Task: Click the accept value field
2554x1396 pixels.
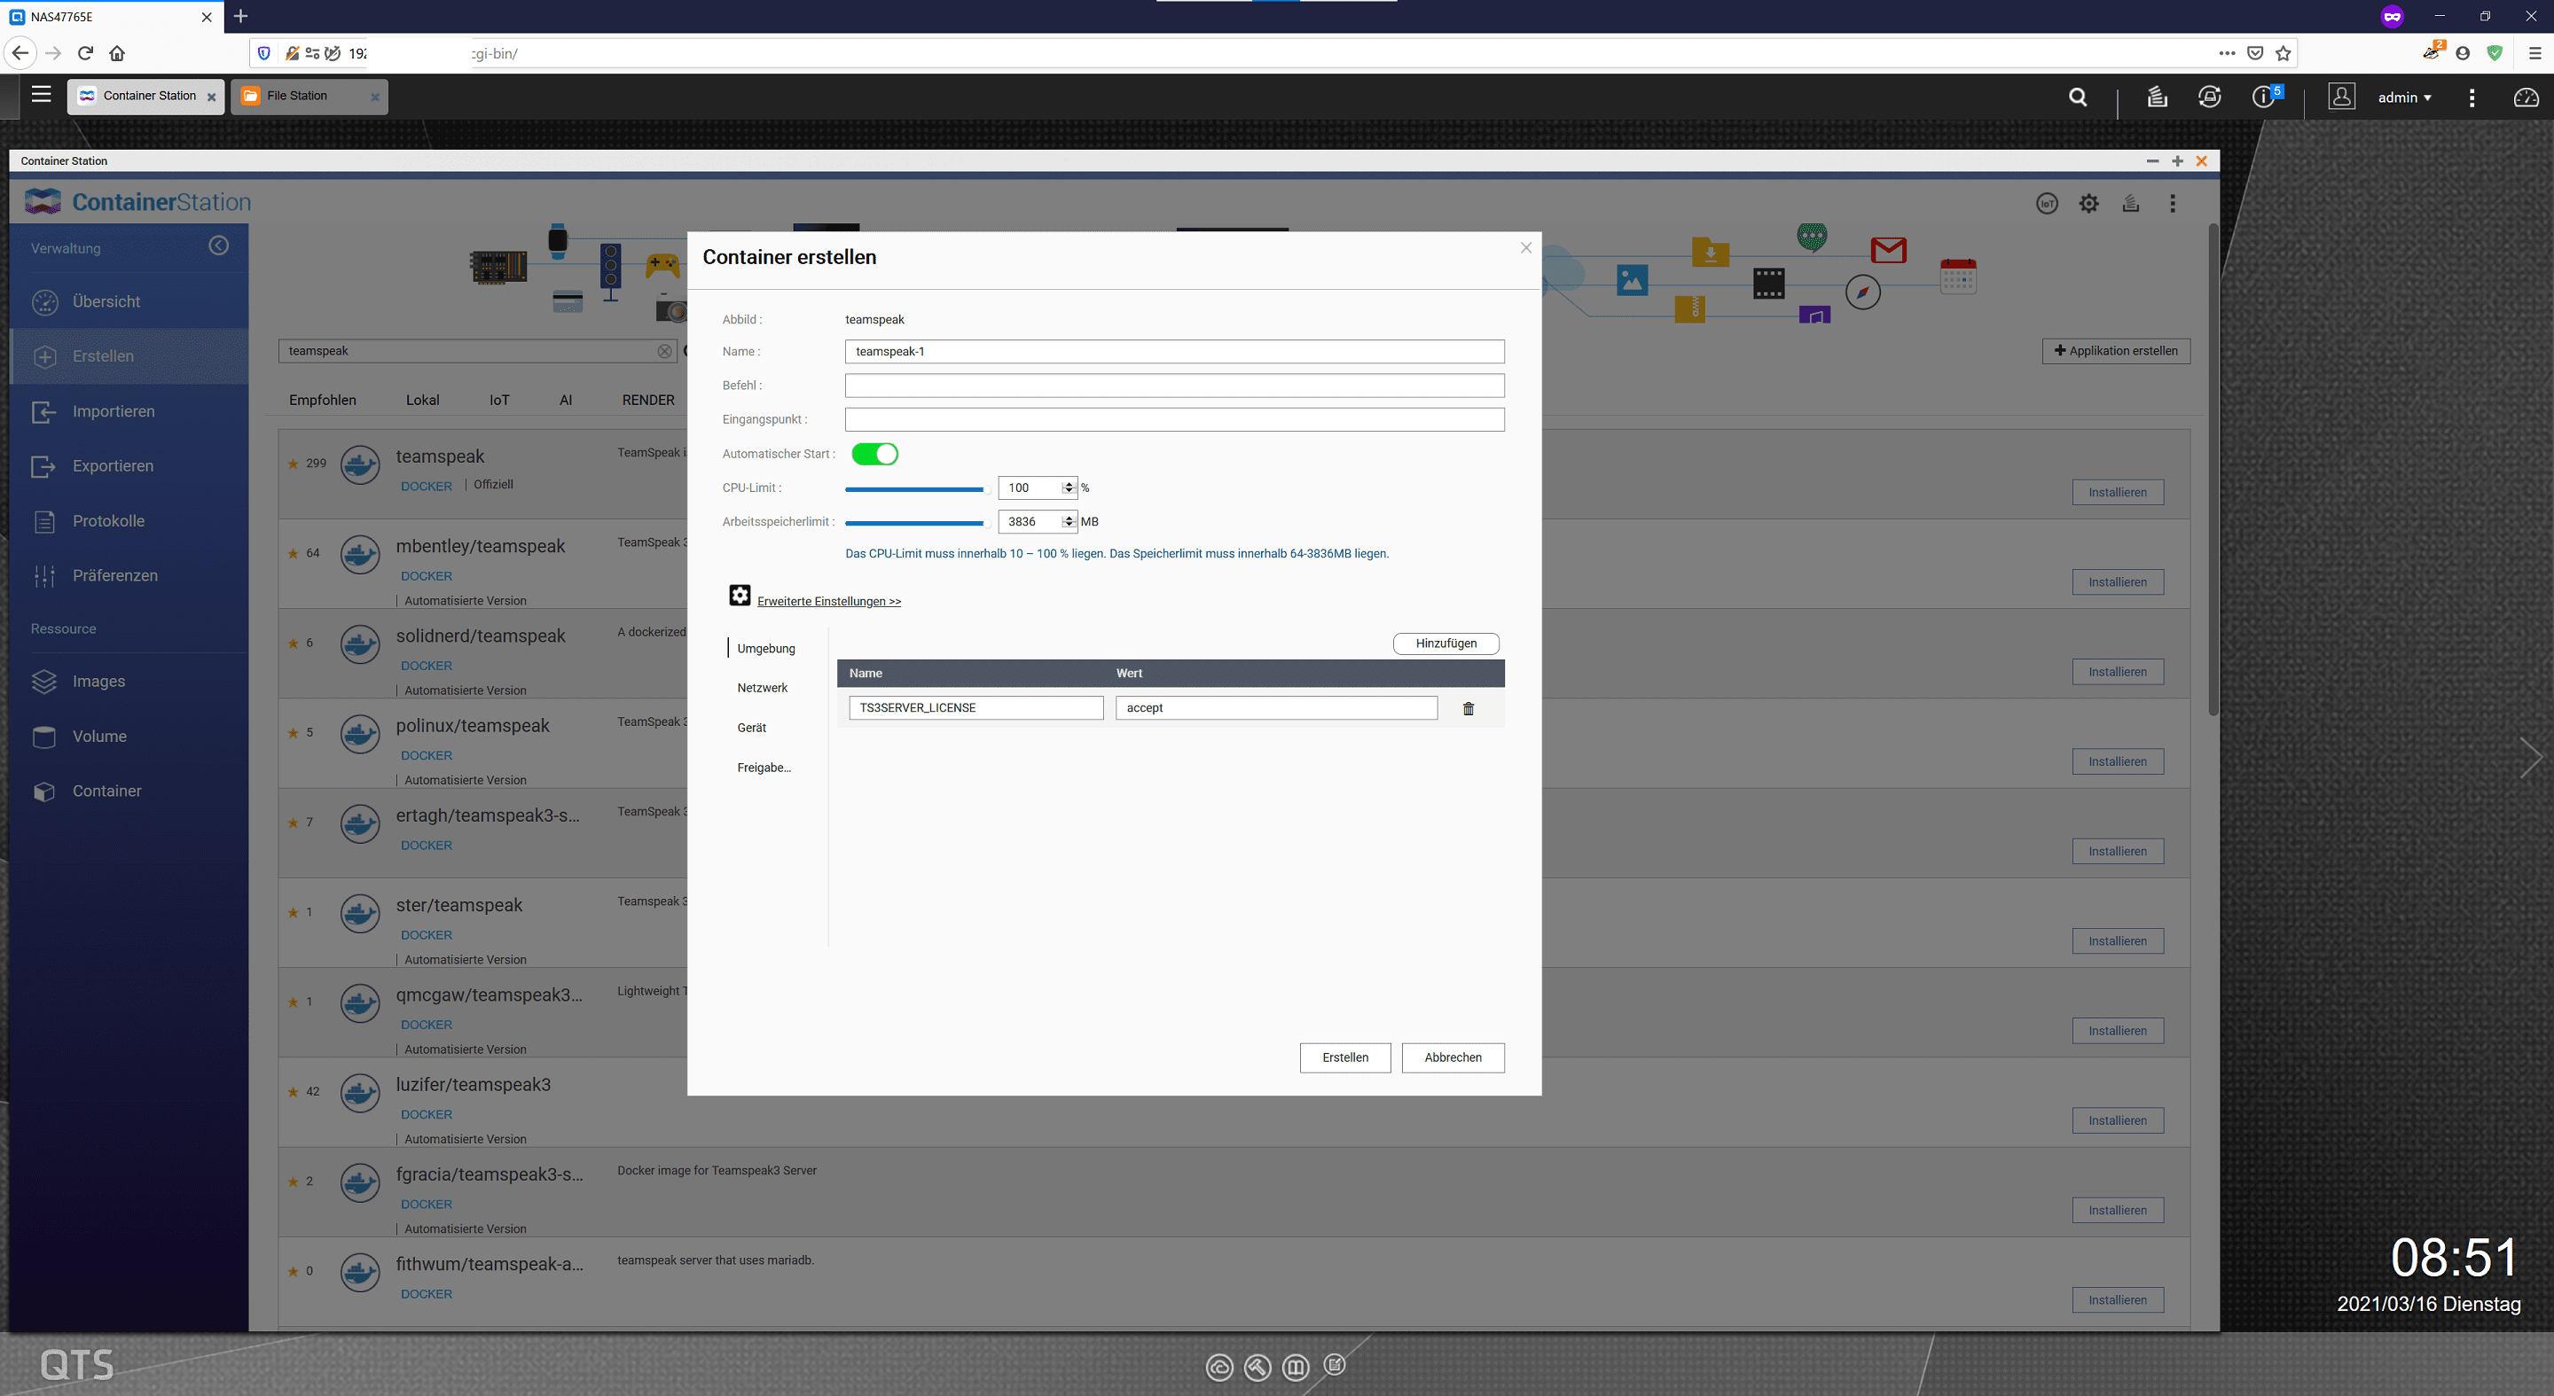Action: click(1276, 707)
